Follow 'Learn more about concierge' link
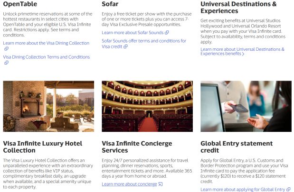The image size is (294, 192). coord(129,184)
